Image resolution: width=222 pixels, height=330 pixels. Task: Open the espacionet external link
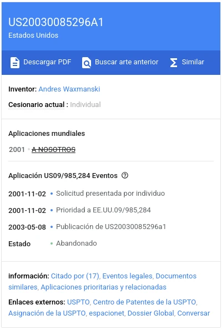(107, 313)
